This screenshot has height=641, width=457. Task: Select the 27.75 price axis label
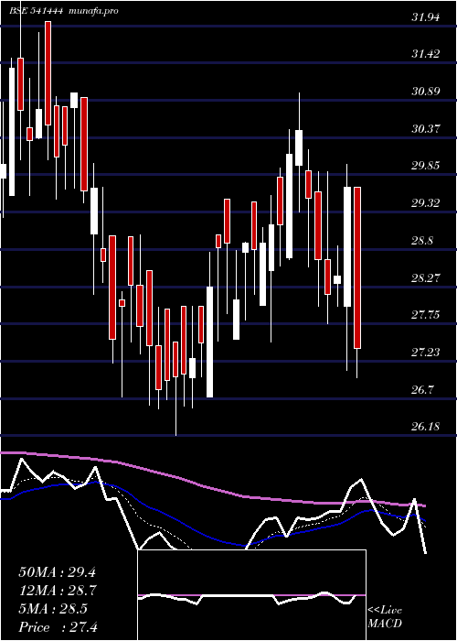[426, 315]
